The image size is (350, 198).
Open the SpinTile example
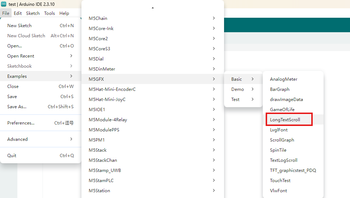pyautogui.click(x=293, y=150)
